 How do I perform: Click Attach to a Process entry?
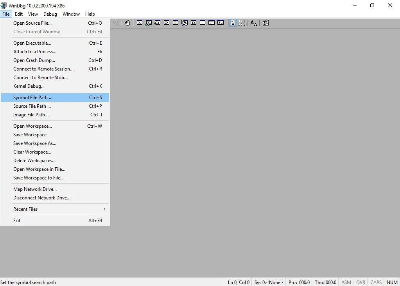click(55, 52)
